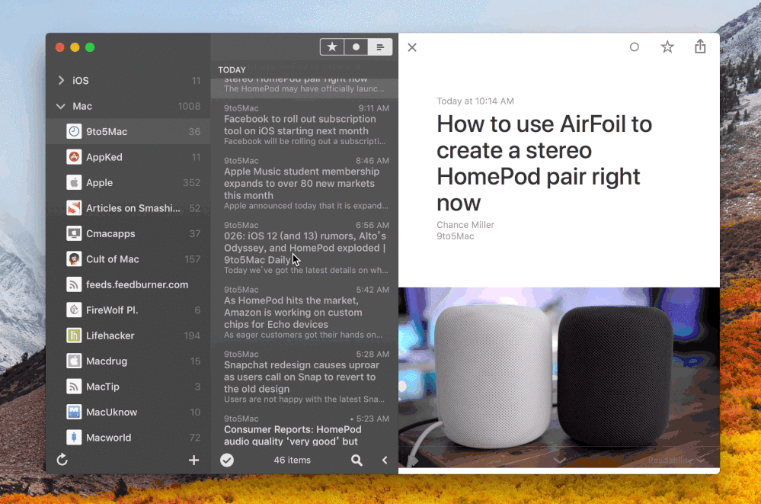Collapse the Mac folder

point(61,106)
